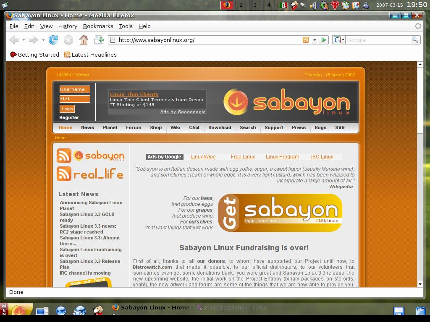Open the Download navigation tab

(220, 127)
